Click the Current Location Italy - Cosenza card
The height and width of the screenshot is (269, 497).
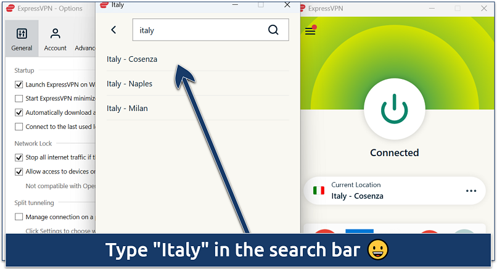pyautogui.click(x=394, y=190)
